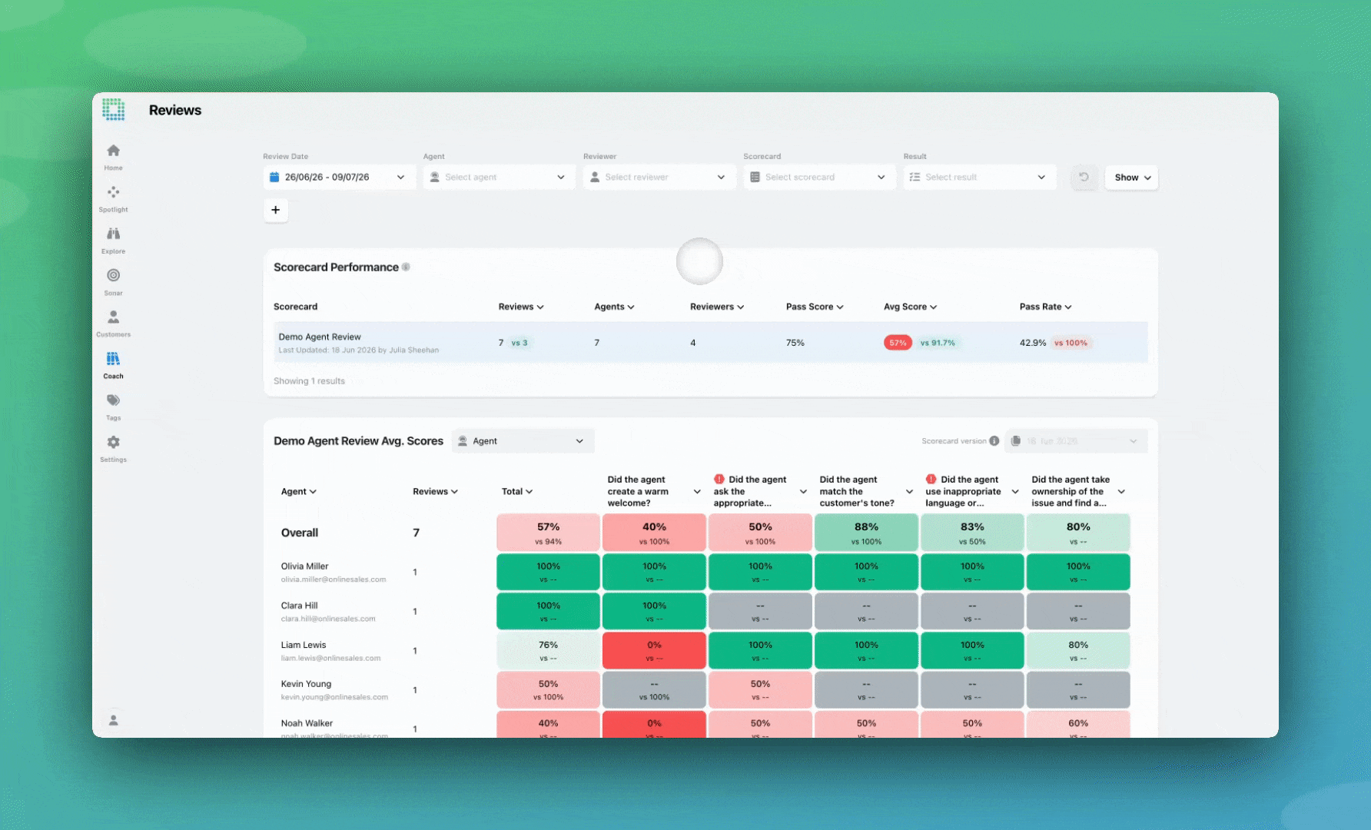Click Liam Lewis 0% warm welcome cell

tap(654, 650)
